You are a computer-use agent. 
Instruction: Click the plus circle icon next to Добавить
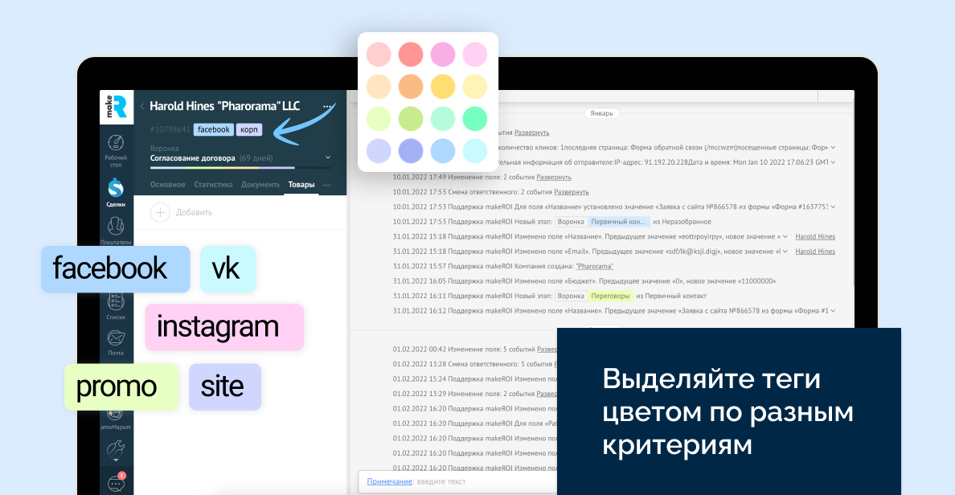coord(160,212)
